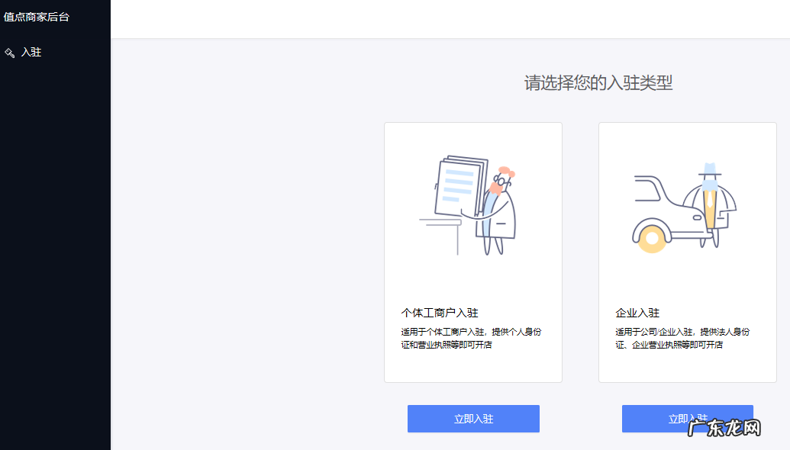Click the businessman figure in the car illustration
The height and width of the screenshot is (450, 790).
coord(709,198)
